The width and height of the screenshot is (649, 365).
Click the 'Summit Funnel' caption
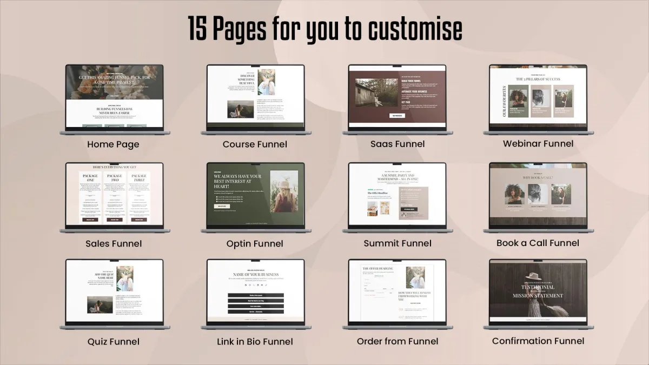pyautogui.click(x=398, y=244)
